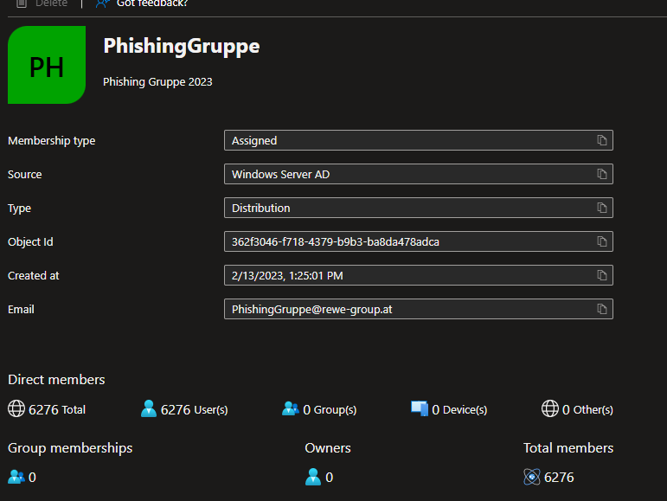Copy the Source field value
The height and width of the screenshot is (501, 667).
602,174
